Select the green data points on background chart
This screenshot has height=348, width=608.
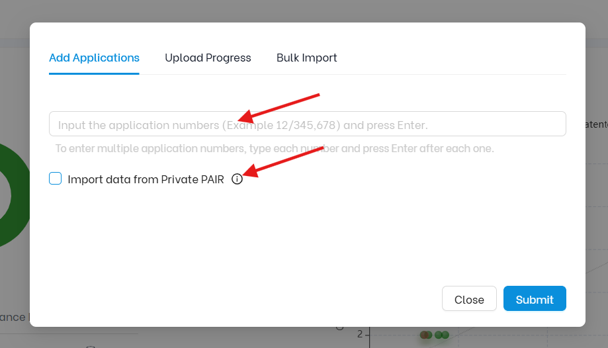[x=442, y=335]
